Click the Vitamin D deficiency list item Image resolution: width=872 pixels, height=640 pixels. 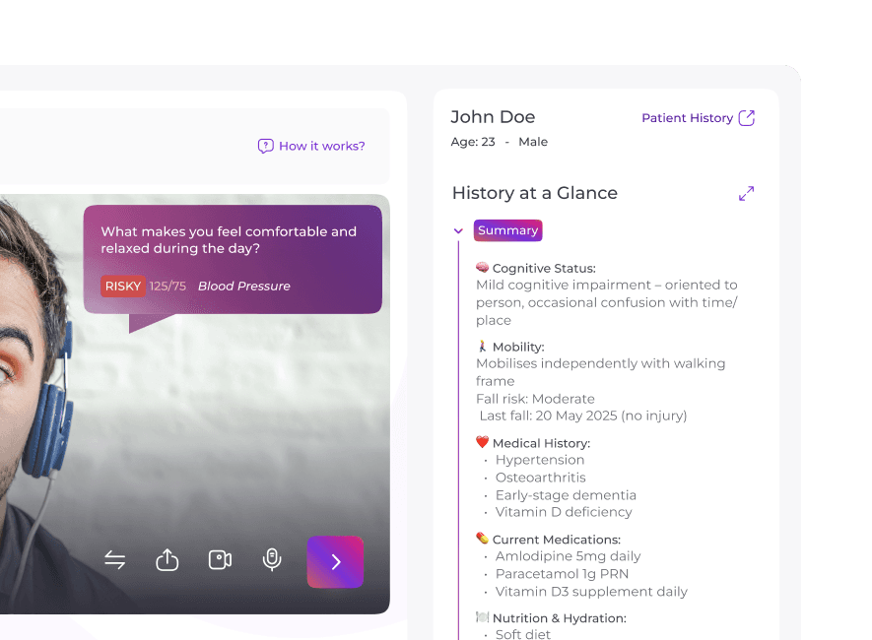[564, 512]
